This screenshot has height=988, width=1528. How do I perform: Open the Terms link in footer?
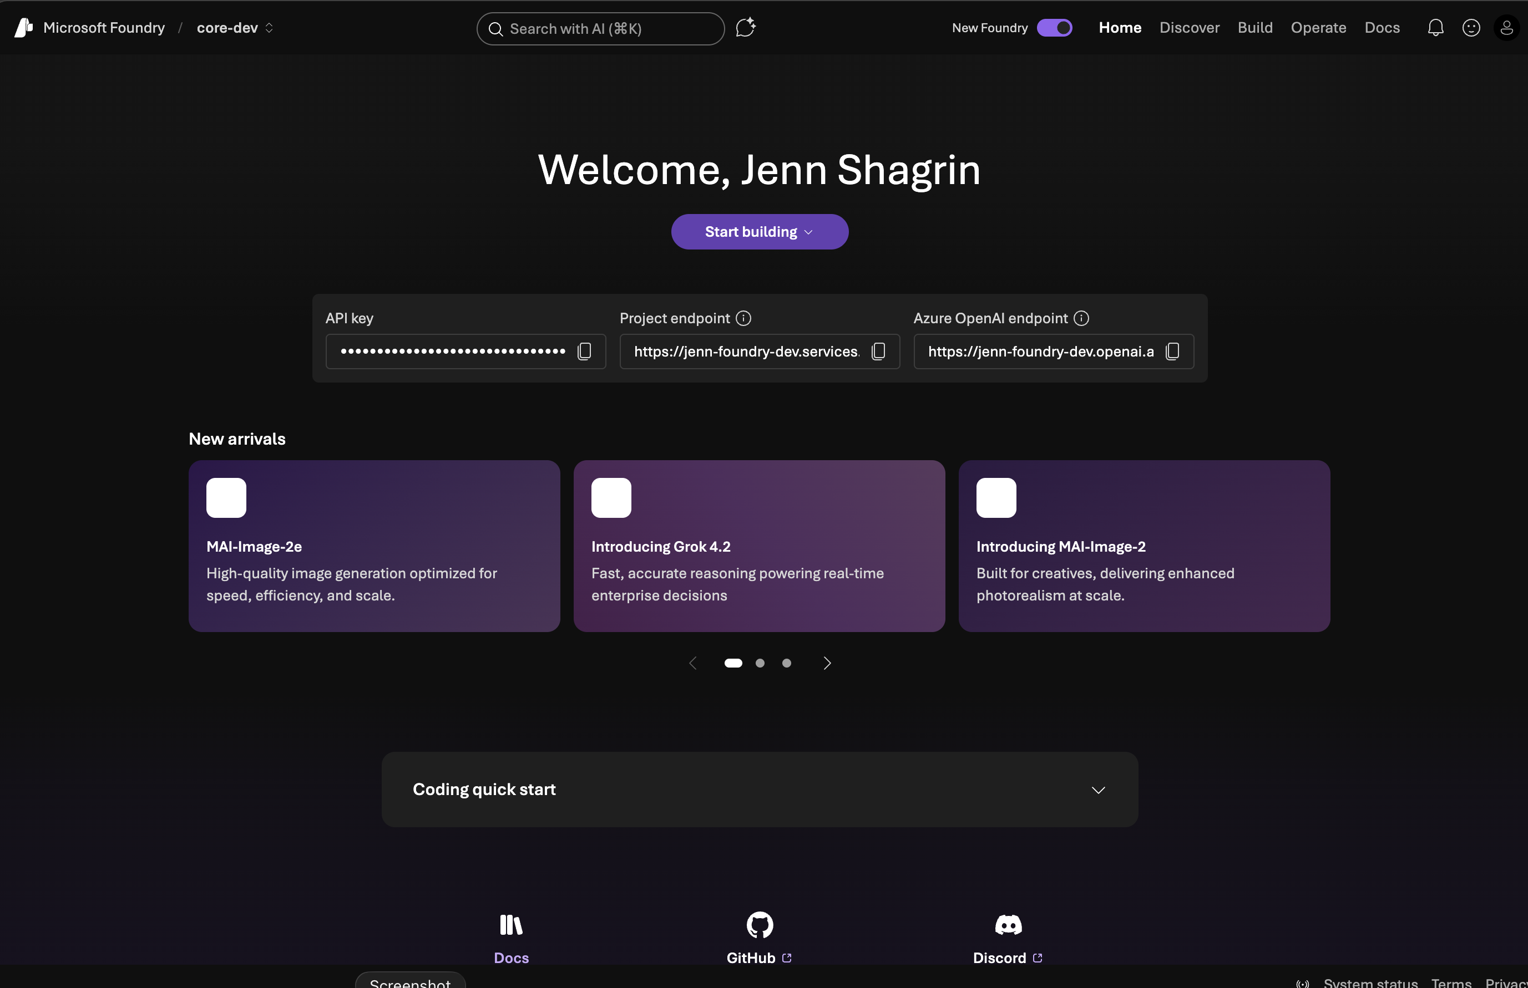(x=1451, y=982)
